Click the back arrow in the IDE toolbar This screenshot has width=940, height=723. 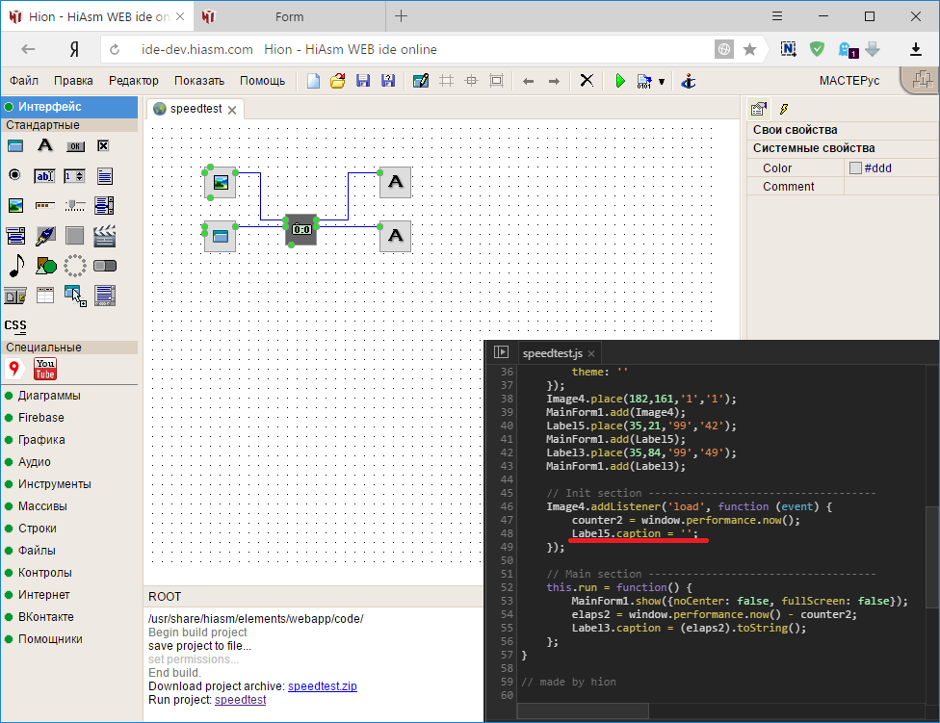(x=528, y=82)
